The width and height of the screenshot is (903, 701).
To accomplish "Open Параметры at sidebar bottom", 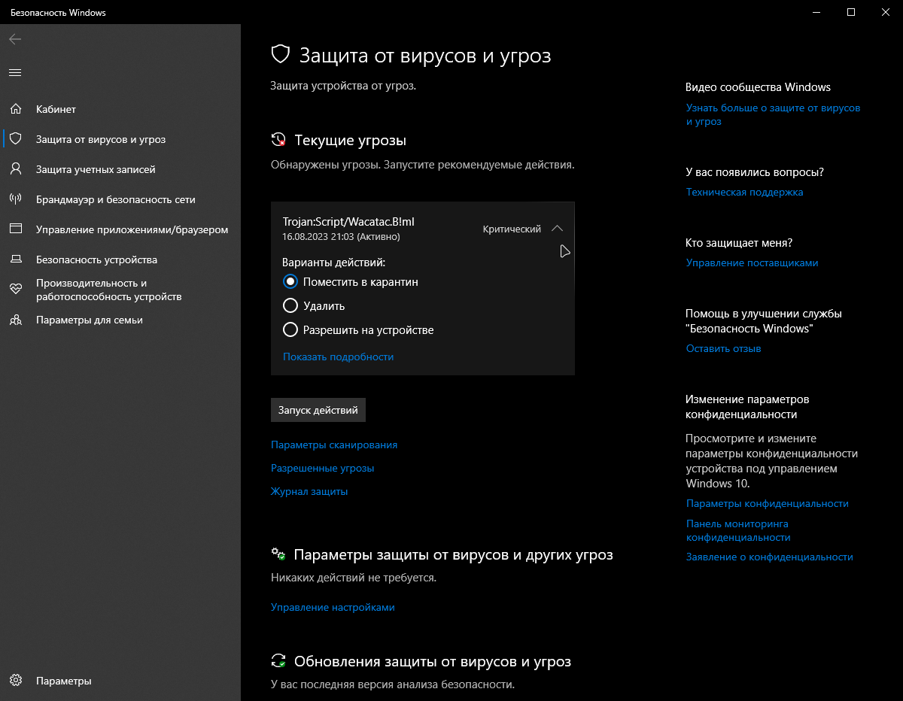I will [120, 681].
